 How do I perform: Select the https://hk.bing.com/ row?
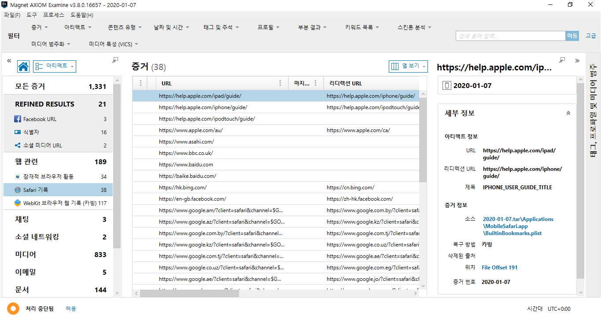276,188
